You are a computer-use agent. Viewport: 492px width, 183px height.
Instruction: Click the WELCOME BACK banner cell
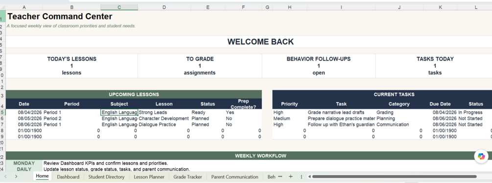click(x=260, y=41)
